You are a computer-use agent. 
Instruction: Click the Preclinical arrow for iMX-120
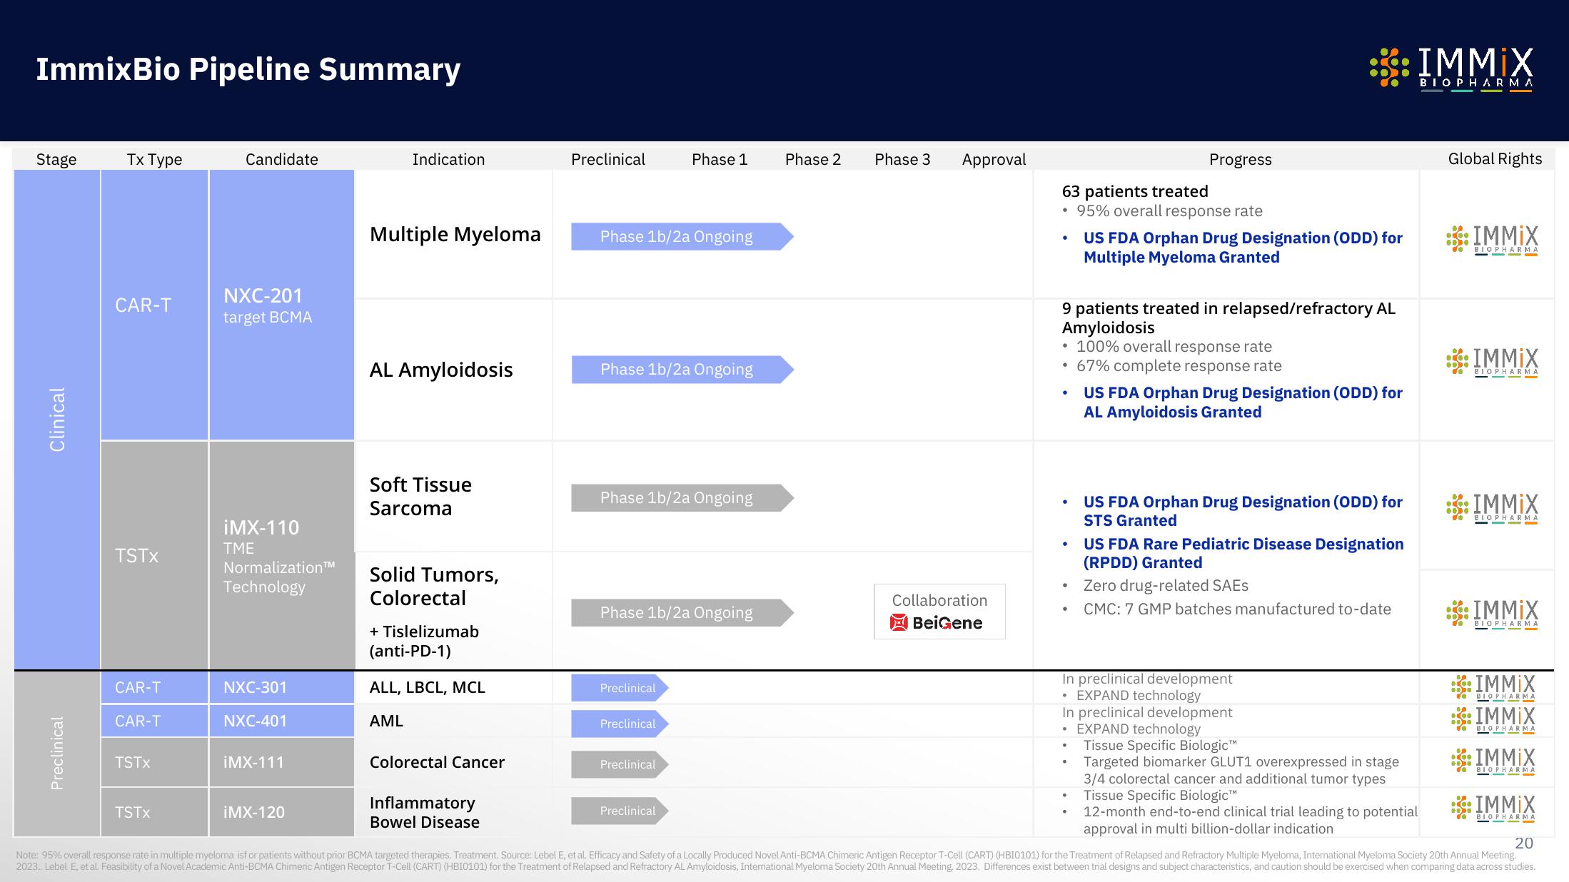pyautogui.click(x=620, y=811)
